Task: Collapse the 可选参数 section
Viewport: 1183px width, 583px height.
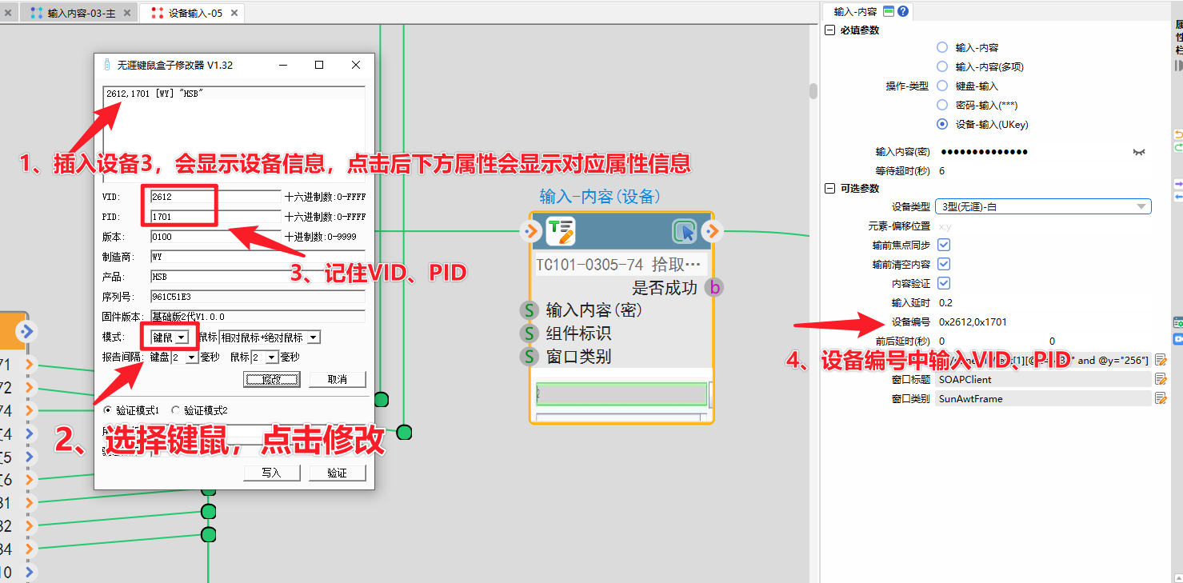Action: [829, 189]
